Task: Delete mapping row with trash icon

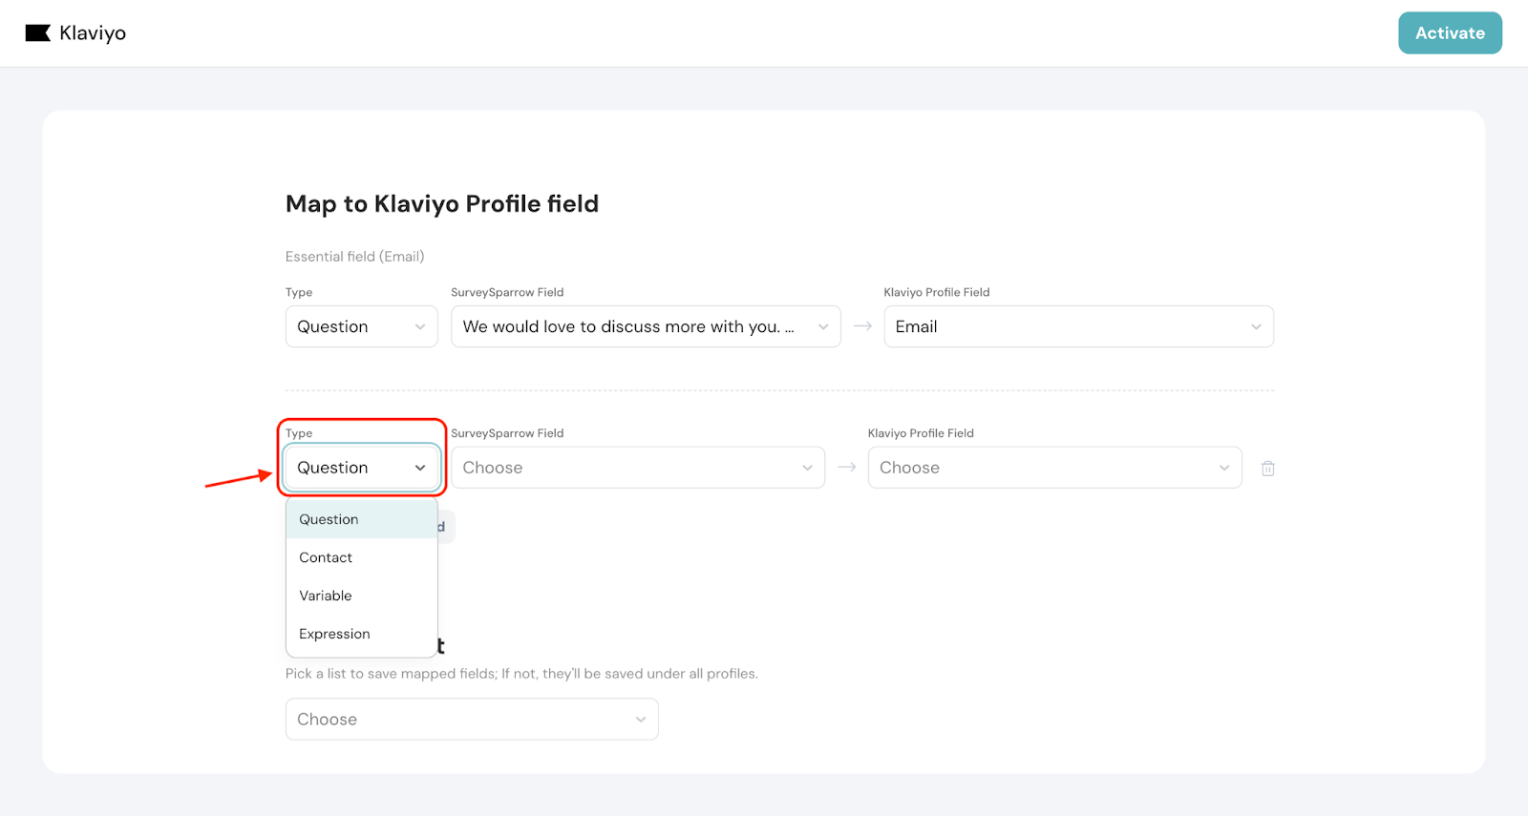Action: 1267,469
